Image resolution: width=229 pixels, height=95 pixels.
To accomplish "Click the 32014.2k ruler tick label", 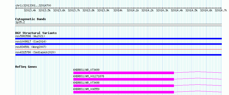I will [147, 10].
